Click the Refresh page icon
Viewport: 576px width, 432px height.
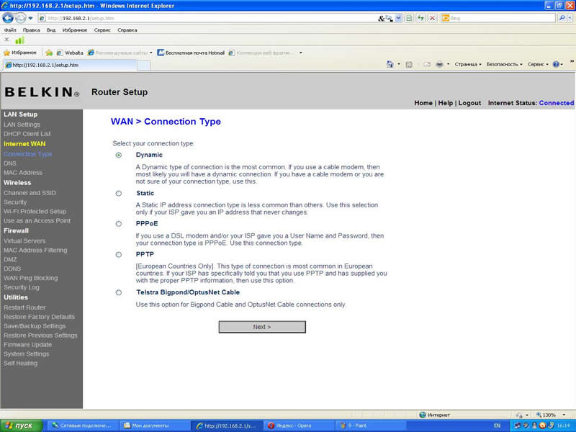click(420, 18)
